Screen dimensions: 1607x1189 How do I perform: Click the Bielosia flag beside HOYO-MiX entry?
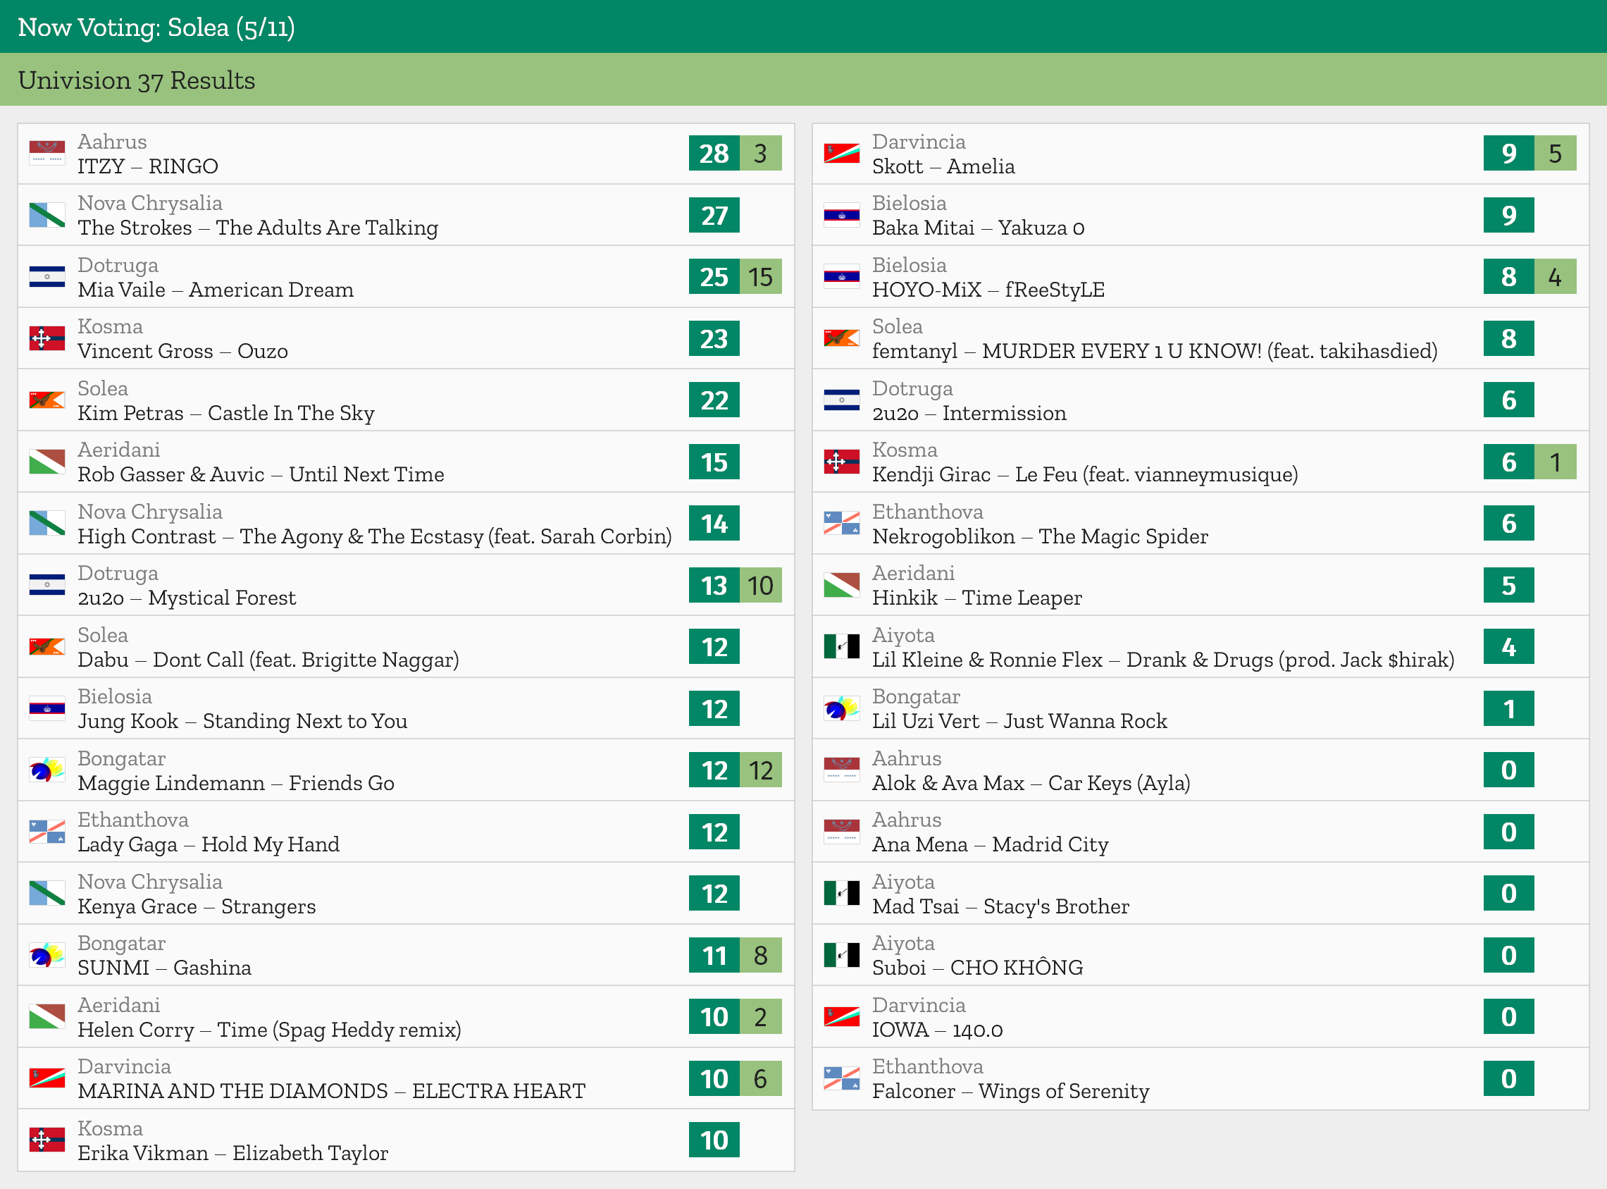coord(842,276)
